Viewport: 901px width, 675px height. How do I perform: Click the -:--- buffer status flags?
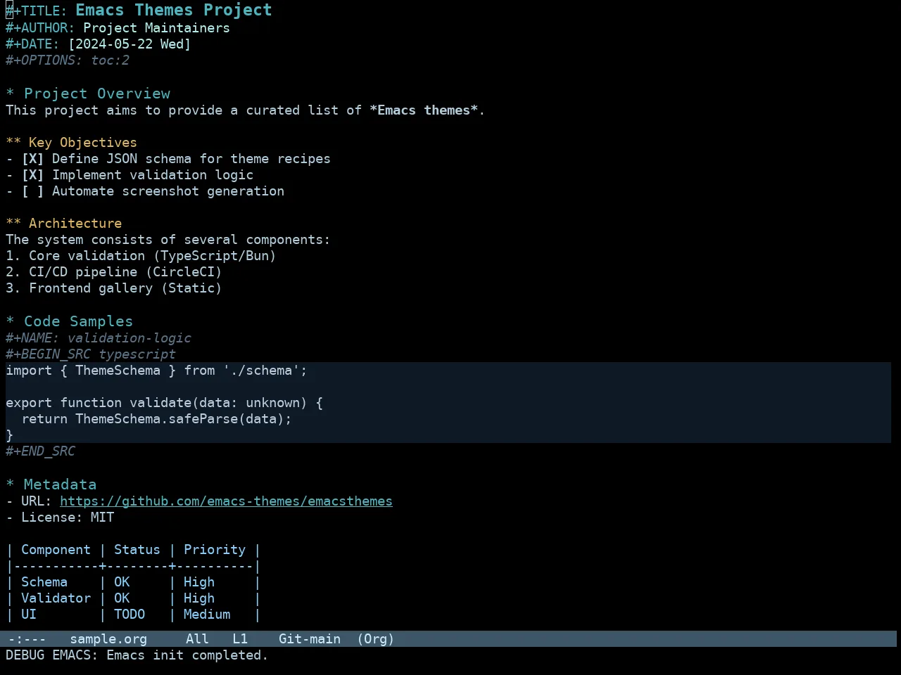click(27, 639)
